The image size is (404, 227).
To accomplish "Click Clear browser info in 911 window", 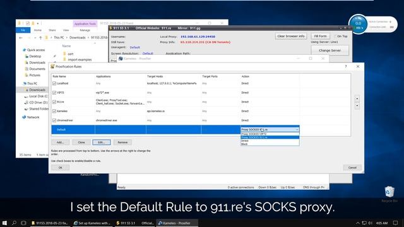I will (291, 37).
